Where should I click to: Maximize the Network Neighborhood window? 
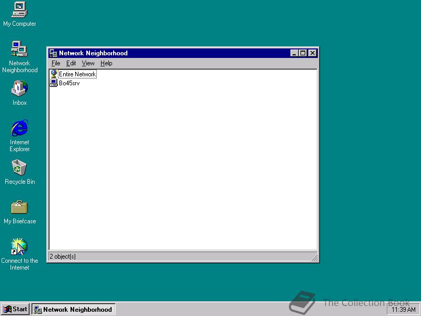click(303, 53)
